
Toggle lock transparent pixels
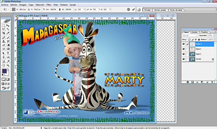pyautogui.click(x=189, y=40)
